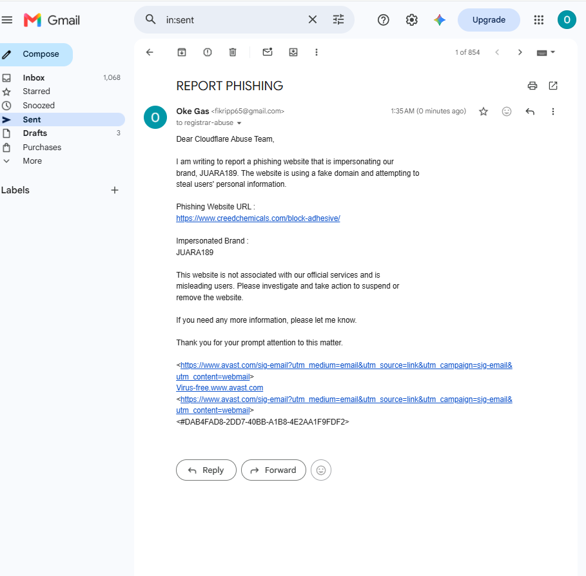Add emoji reaction beside Forward
The height and width of the screenshot is (576, 586).
[x=320, y=470]
